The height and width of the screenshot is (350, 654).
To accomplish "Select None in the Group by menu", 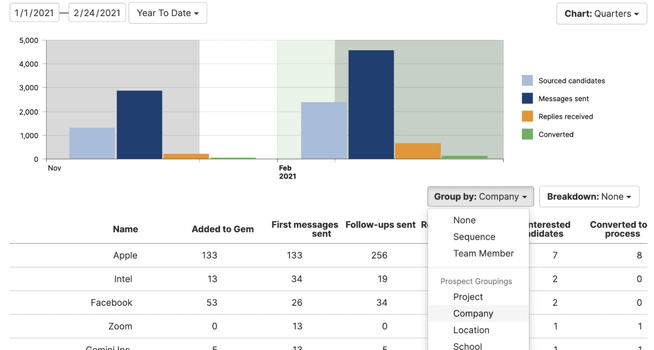I will (x=464, y=220).
